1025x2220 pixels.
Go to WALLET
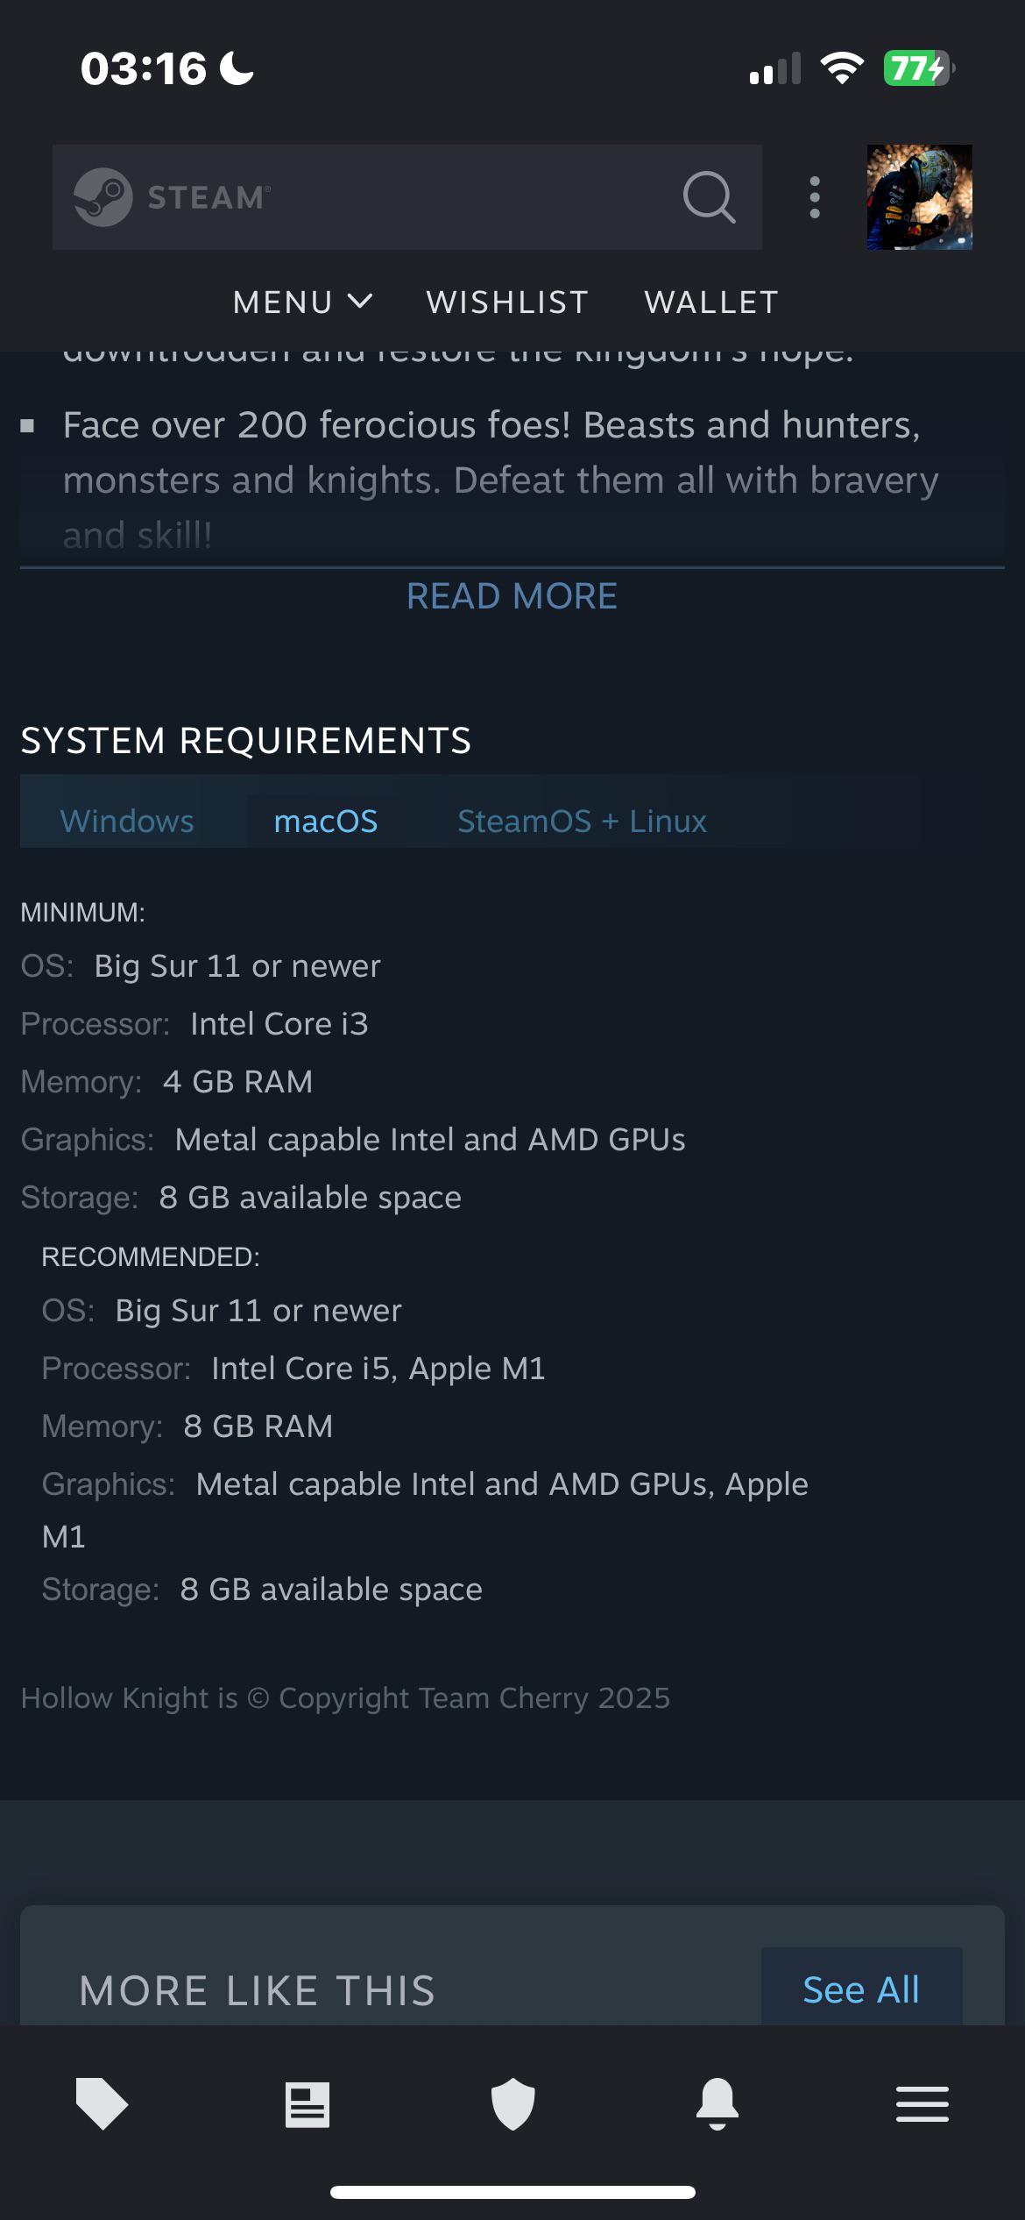pyautogui.click(x=711, y=302)
